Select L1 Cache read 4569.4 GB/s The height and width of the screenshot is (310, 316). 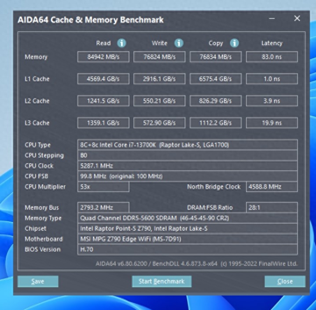click(103, 79)
